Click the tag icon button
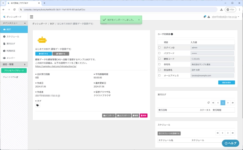The width and height of the screenshot is (243, 150). pyautogui.click(x=38, y=105)
